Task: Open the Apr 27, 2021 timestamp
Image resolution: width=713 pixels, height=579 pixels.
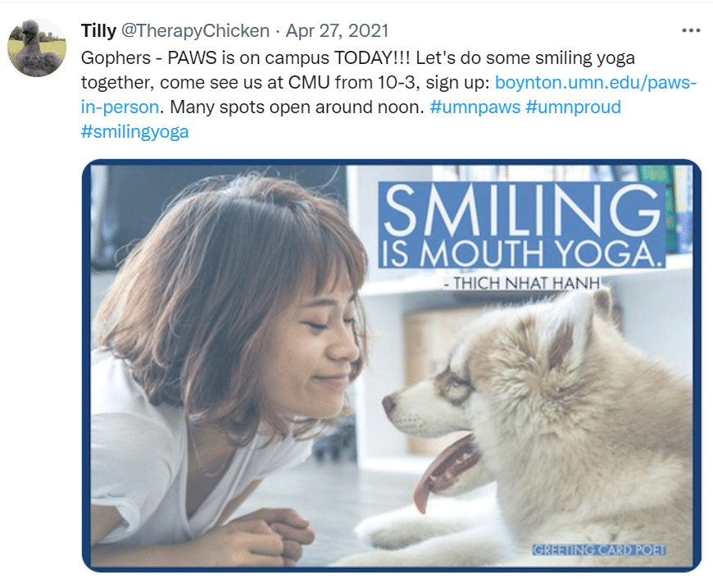Action: point(338,31)
